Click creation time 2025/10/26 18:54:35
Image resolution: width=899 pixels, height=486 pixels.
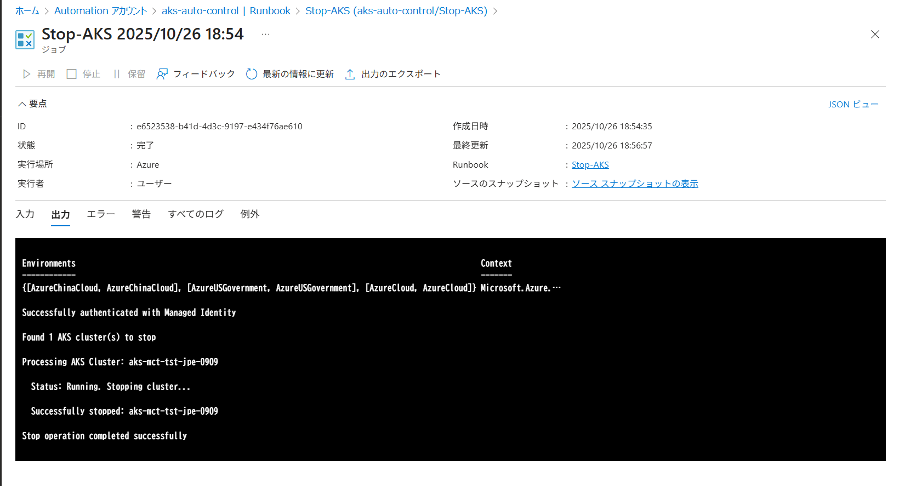point(612,126)
